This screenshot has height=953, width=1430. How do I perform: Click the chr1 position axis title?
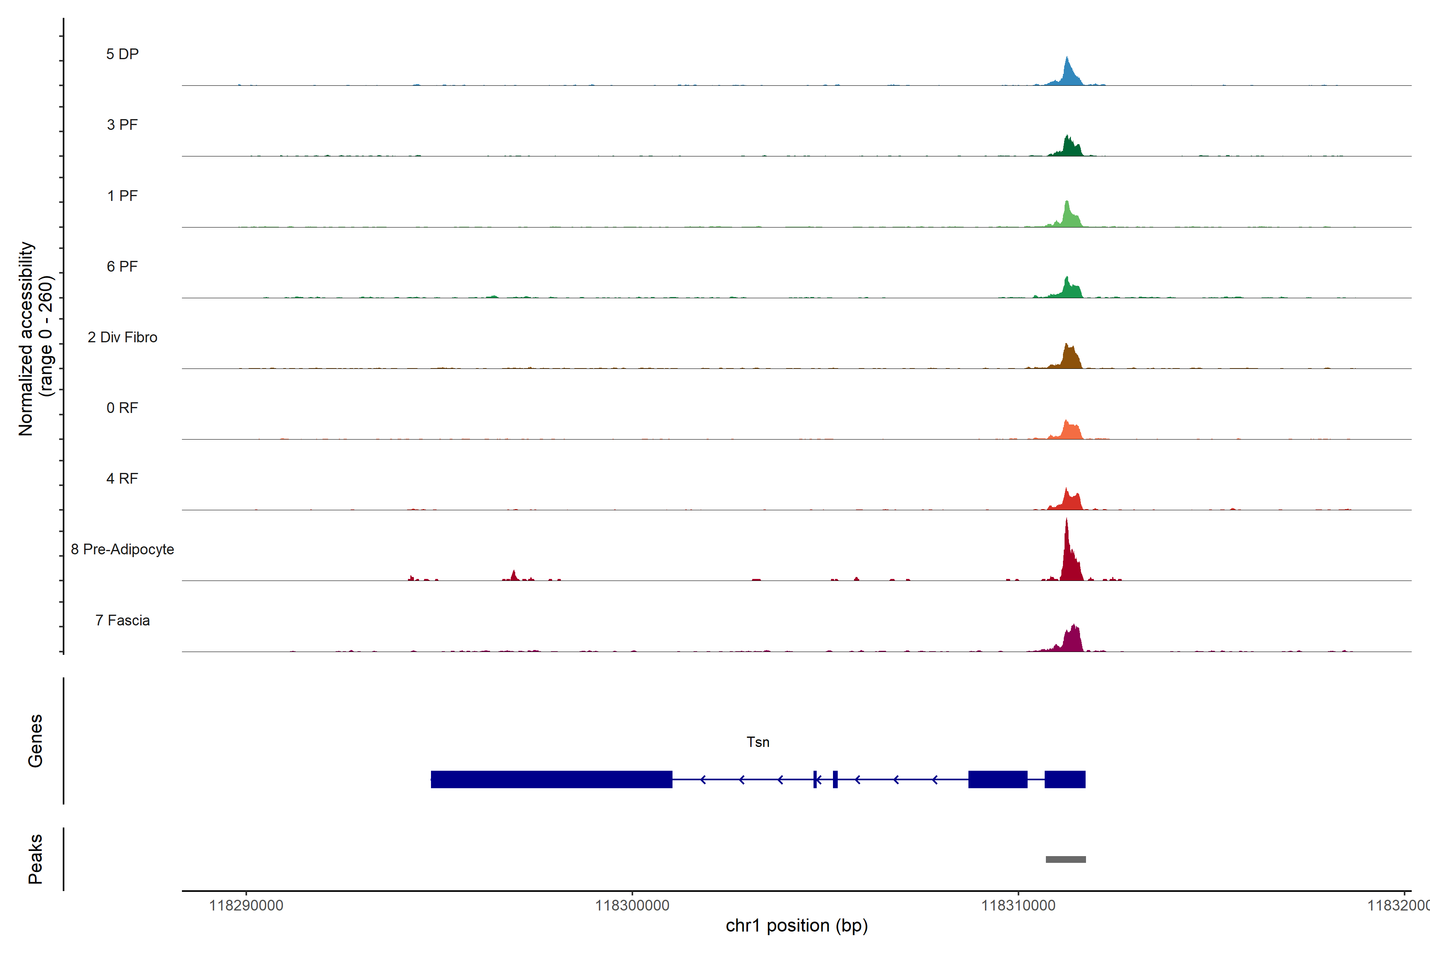pyautogui.click(x=796, y=926)
